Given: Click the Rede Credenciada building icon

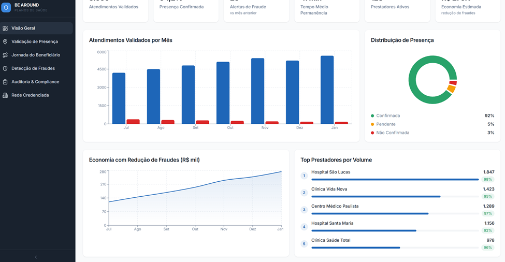Looking at the screenshot, I should click(x=5, y=95).
